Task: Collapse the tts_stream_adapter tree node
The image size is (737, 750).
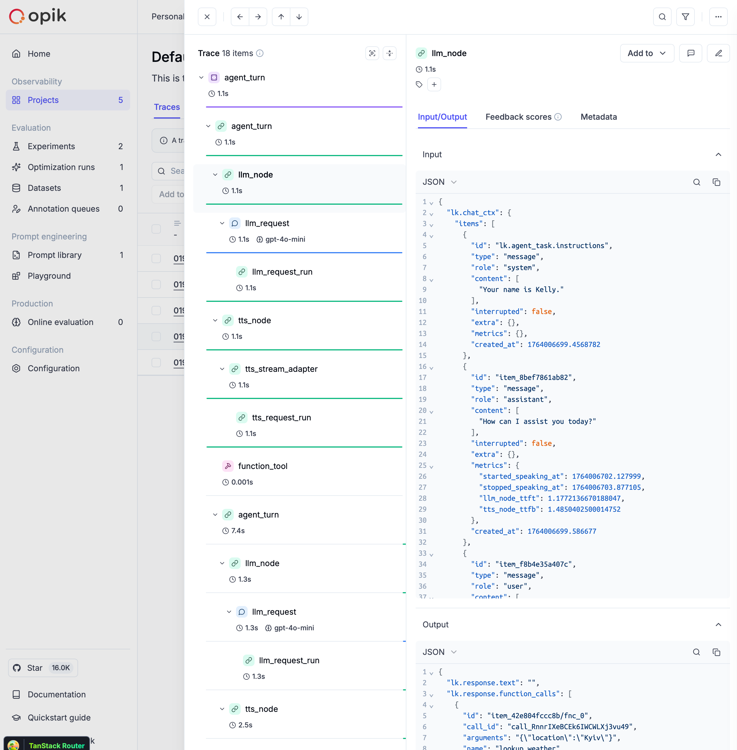Action: (222, 369)
